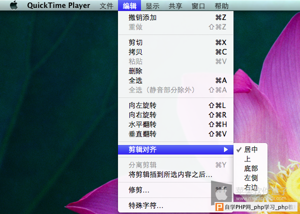This screenshot has height=214, width=300.
Task: Choose 水平翻转 to flip horizontally
Action: tap(175, 124)
